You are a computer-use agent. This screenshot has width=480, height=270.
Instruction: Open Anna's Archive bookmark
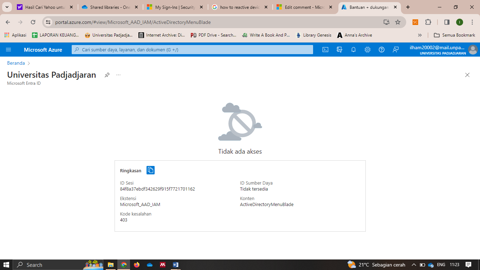click(355, 35)
